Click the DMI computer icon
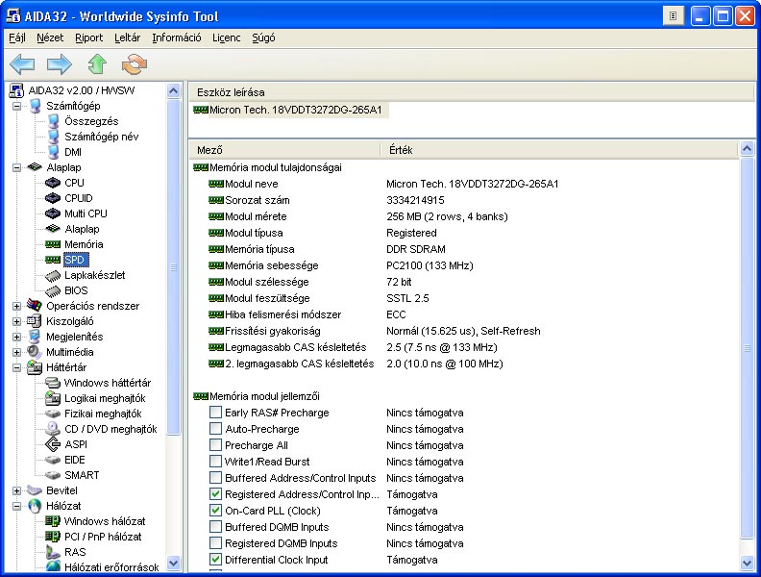The width and height of the screenshot is (761, 577). point(54,152)
